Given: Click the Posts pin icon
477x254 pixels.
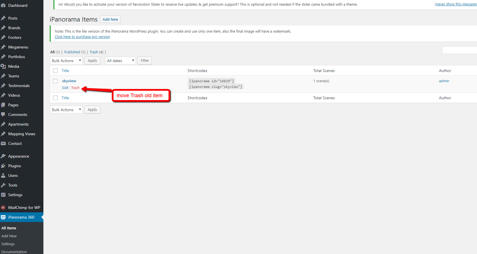Looking at the screenshot, I should (x=3, y=18).
